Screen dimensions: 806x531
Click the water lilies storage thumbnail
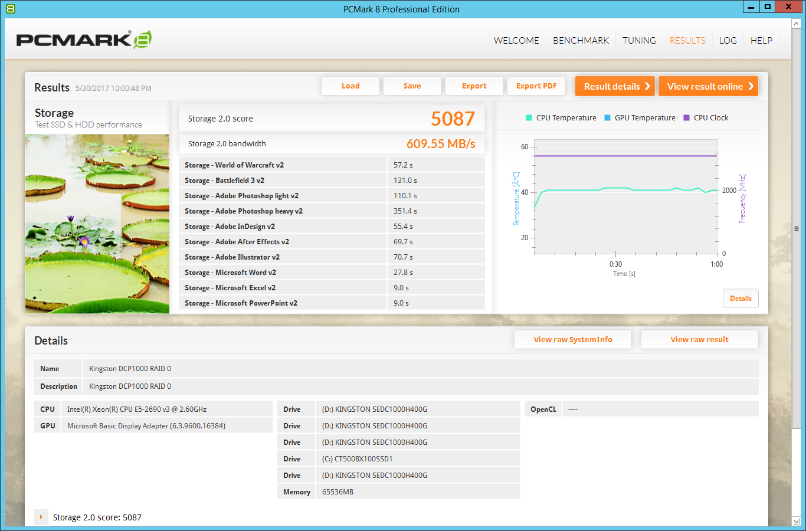tap(97, 223)
